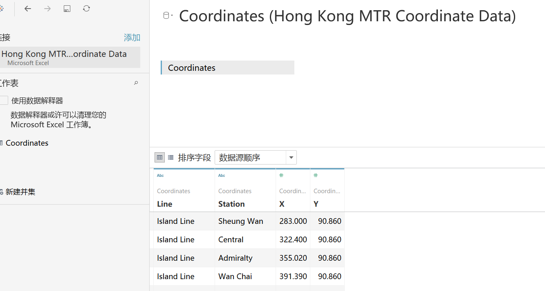Select the Coordinates sheet in the left pane
Viewport: 545px width, 291px height.
[x=27, y=143]
